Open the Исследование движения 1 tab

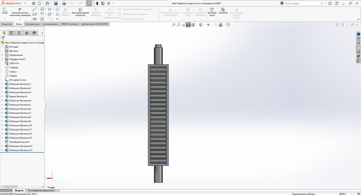point(41,190)
